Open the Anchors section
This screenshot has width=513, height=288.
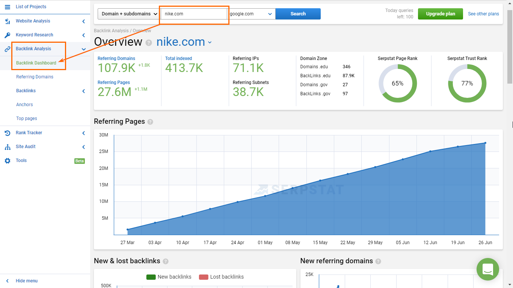(x=24, y=104)
